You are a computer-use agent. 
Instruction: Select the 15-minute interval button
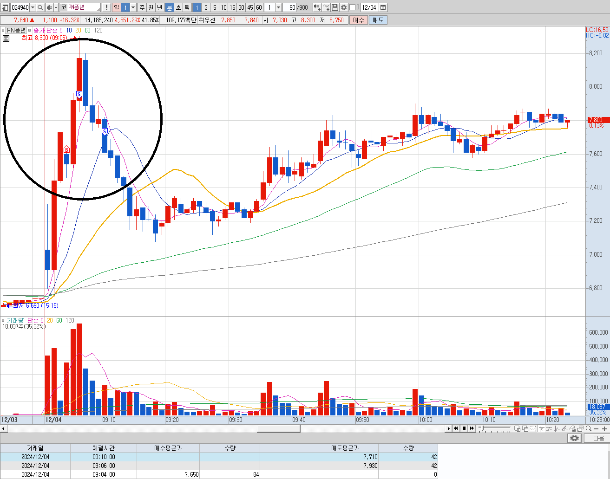pyautogui.click(x=232, y=7)
